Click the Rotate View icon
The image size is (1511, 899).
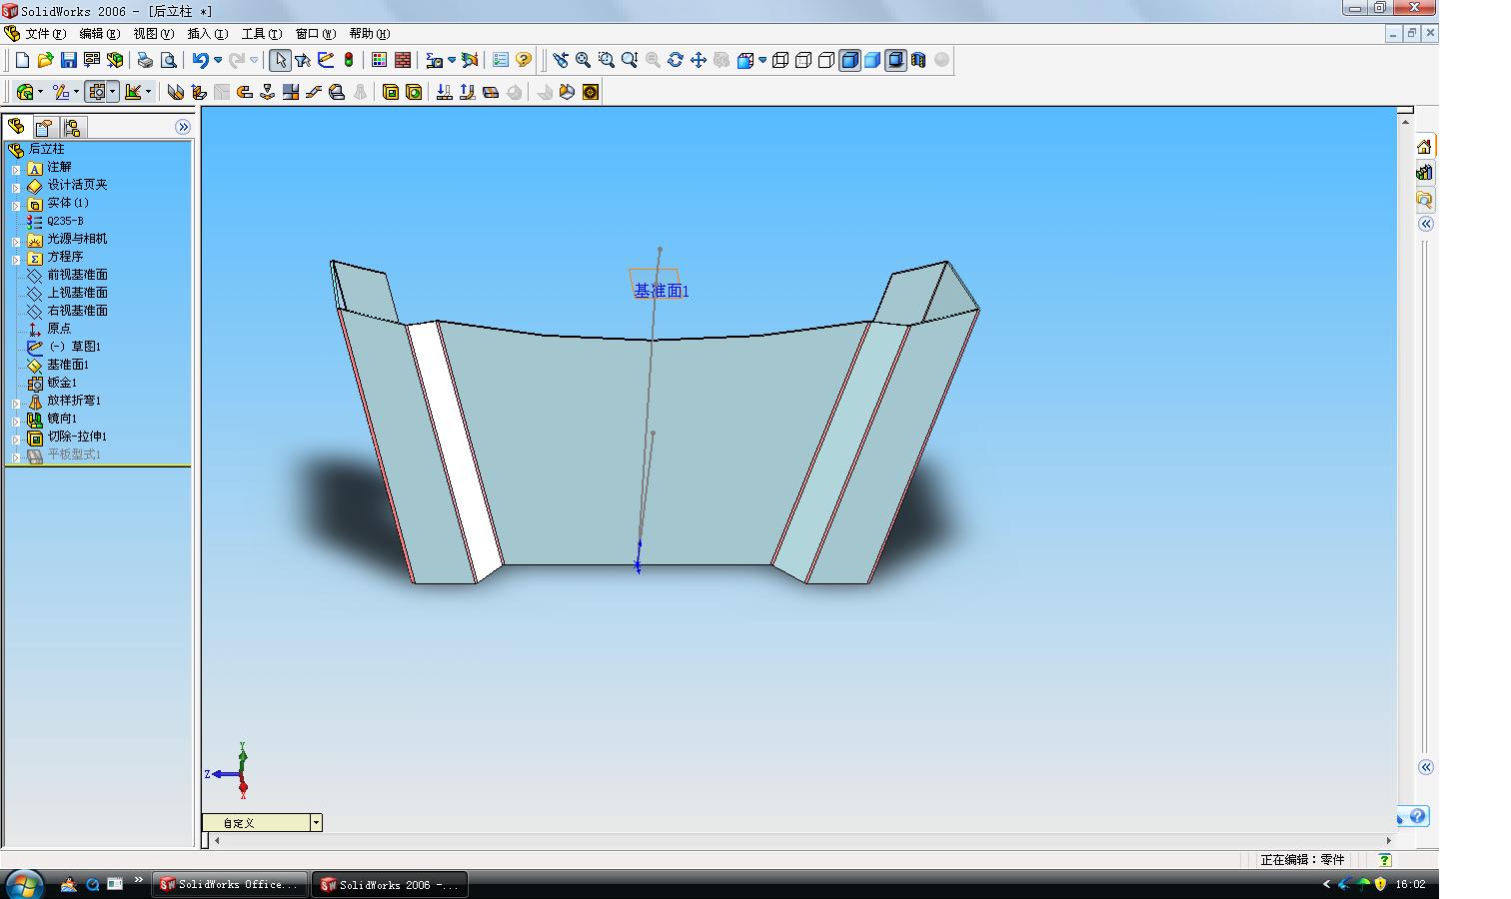pyautogui.click(x=676, y=60)
